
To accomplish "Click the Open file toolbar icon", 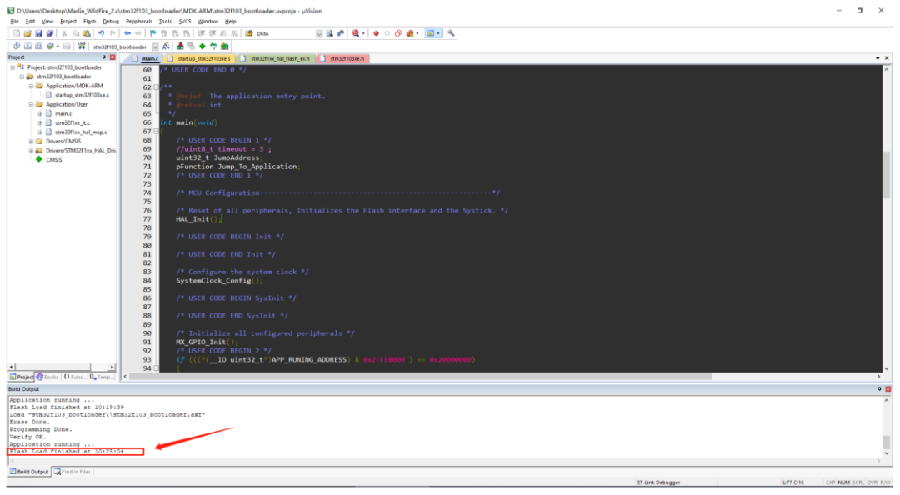I will [x=27, y=33].
